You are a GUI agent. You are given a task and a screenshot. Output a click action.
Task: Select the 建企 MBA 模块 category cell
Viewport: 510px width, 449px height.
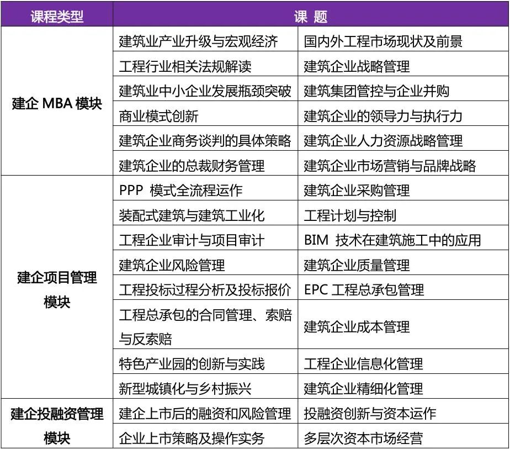pos(57,101)
